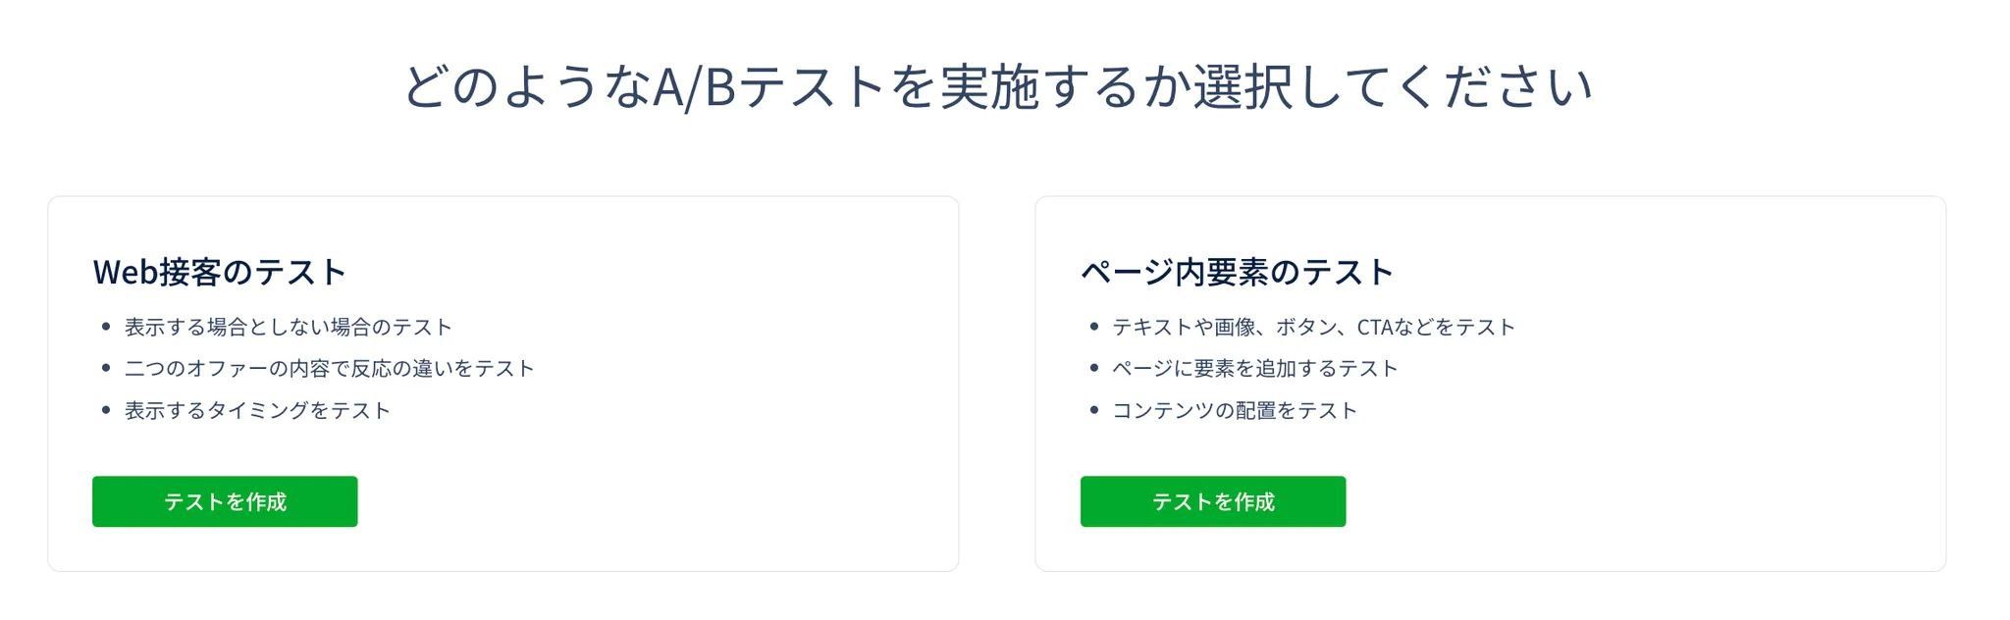
Task: Click the ページに要素を追加するテスト list item
Action: [x=1254, y=369]
